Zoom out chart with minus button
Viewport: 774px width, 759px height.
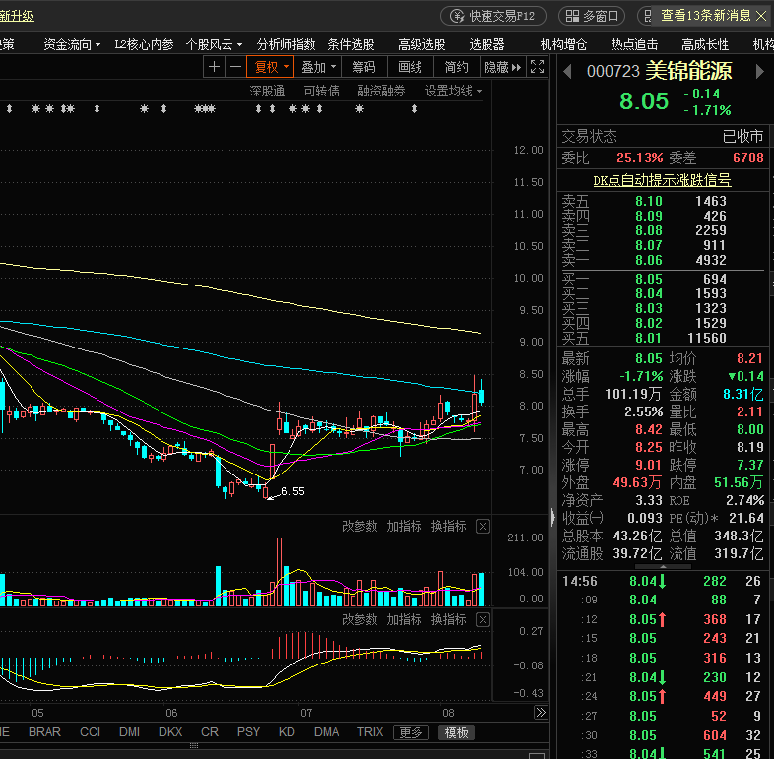pos(235,67)
